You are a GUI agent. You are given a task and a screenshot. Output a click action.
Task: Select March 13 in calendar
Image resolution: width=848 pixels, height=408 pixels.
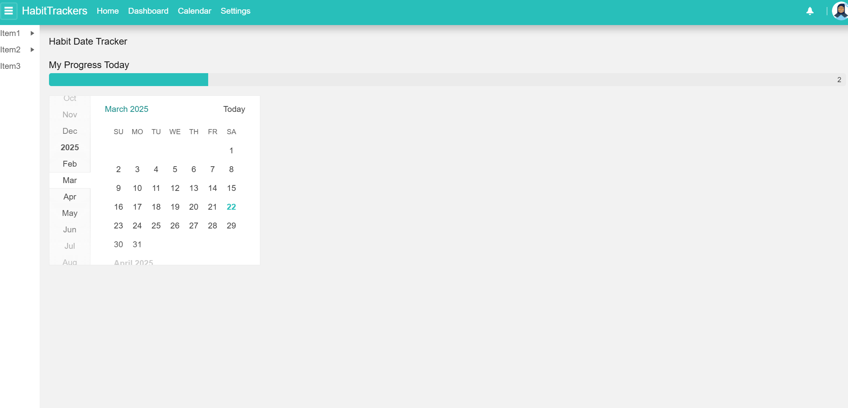tap(194, 188)
